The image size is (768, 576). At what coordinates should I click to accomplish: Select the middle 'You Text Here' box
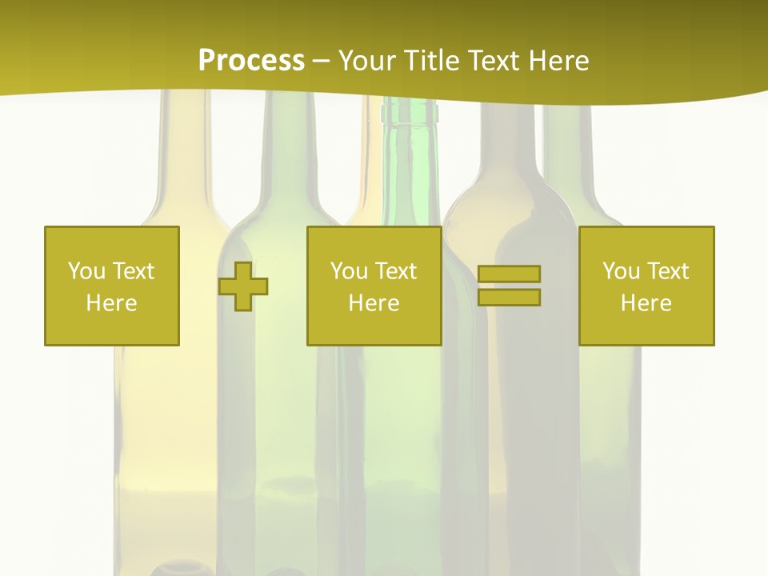[x=374, y=286]
